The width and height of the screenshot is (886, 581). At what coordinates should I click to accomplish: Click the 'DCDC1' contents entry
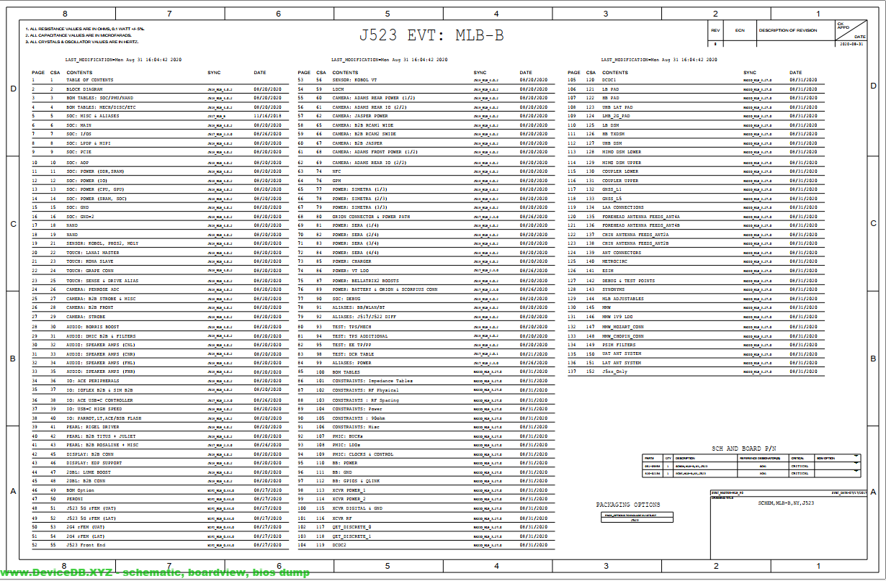click(x=609, y=80)
